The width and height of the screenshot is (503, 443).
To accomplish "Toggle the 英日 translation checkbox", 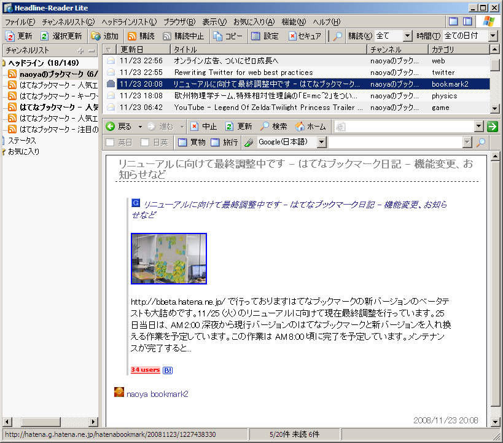I will [110, 142].
